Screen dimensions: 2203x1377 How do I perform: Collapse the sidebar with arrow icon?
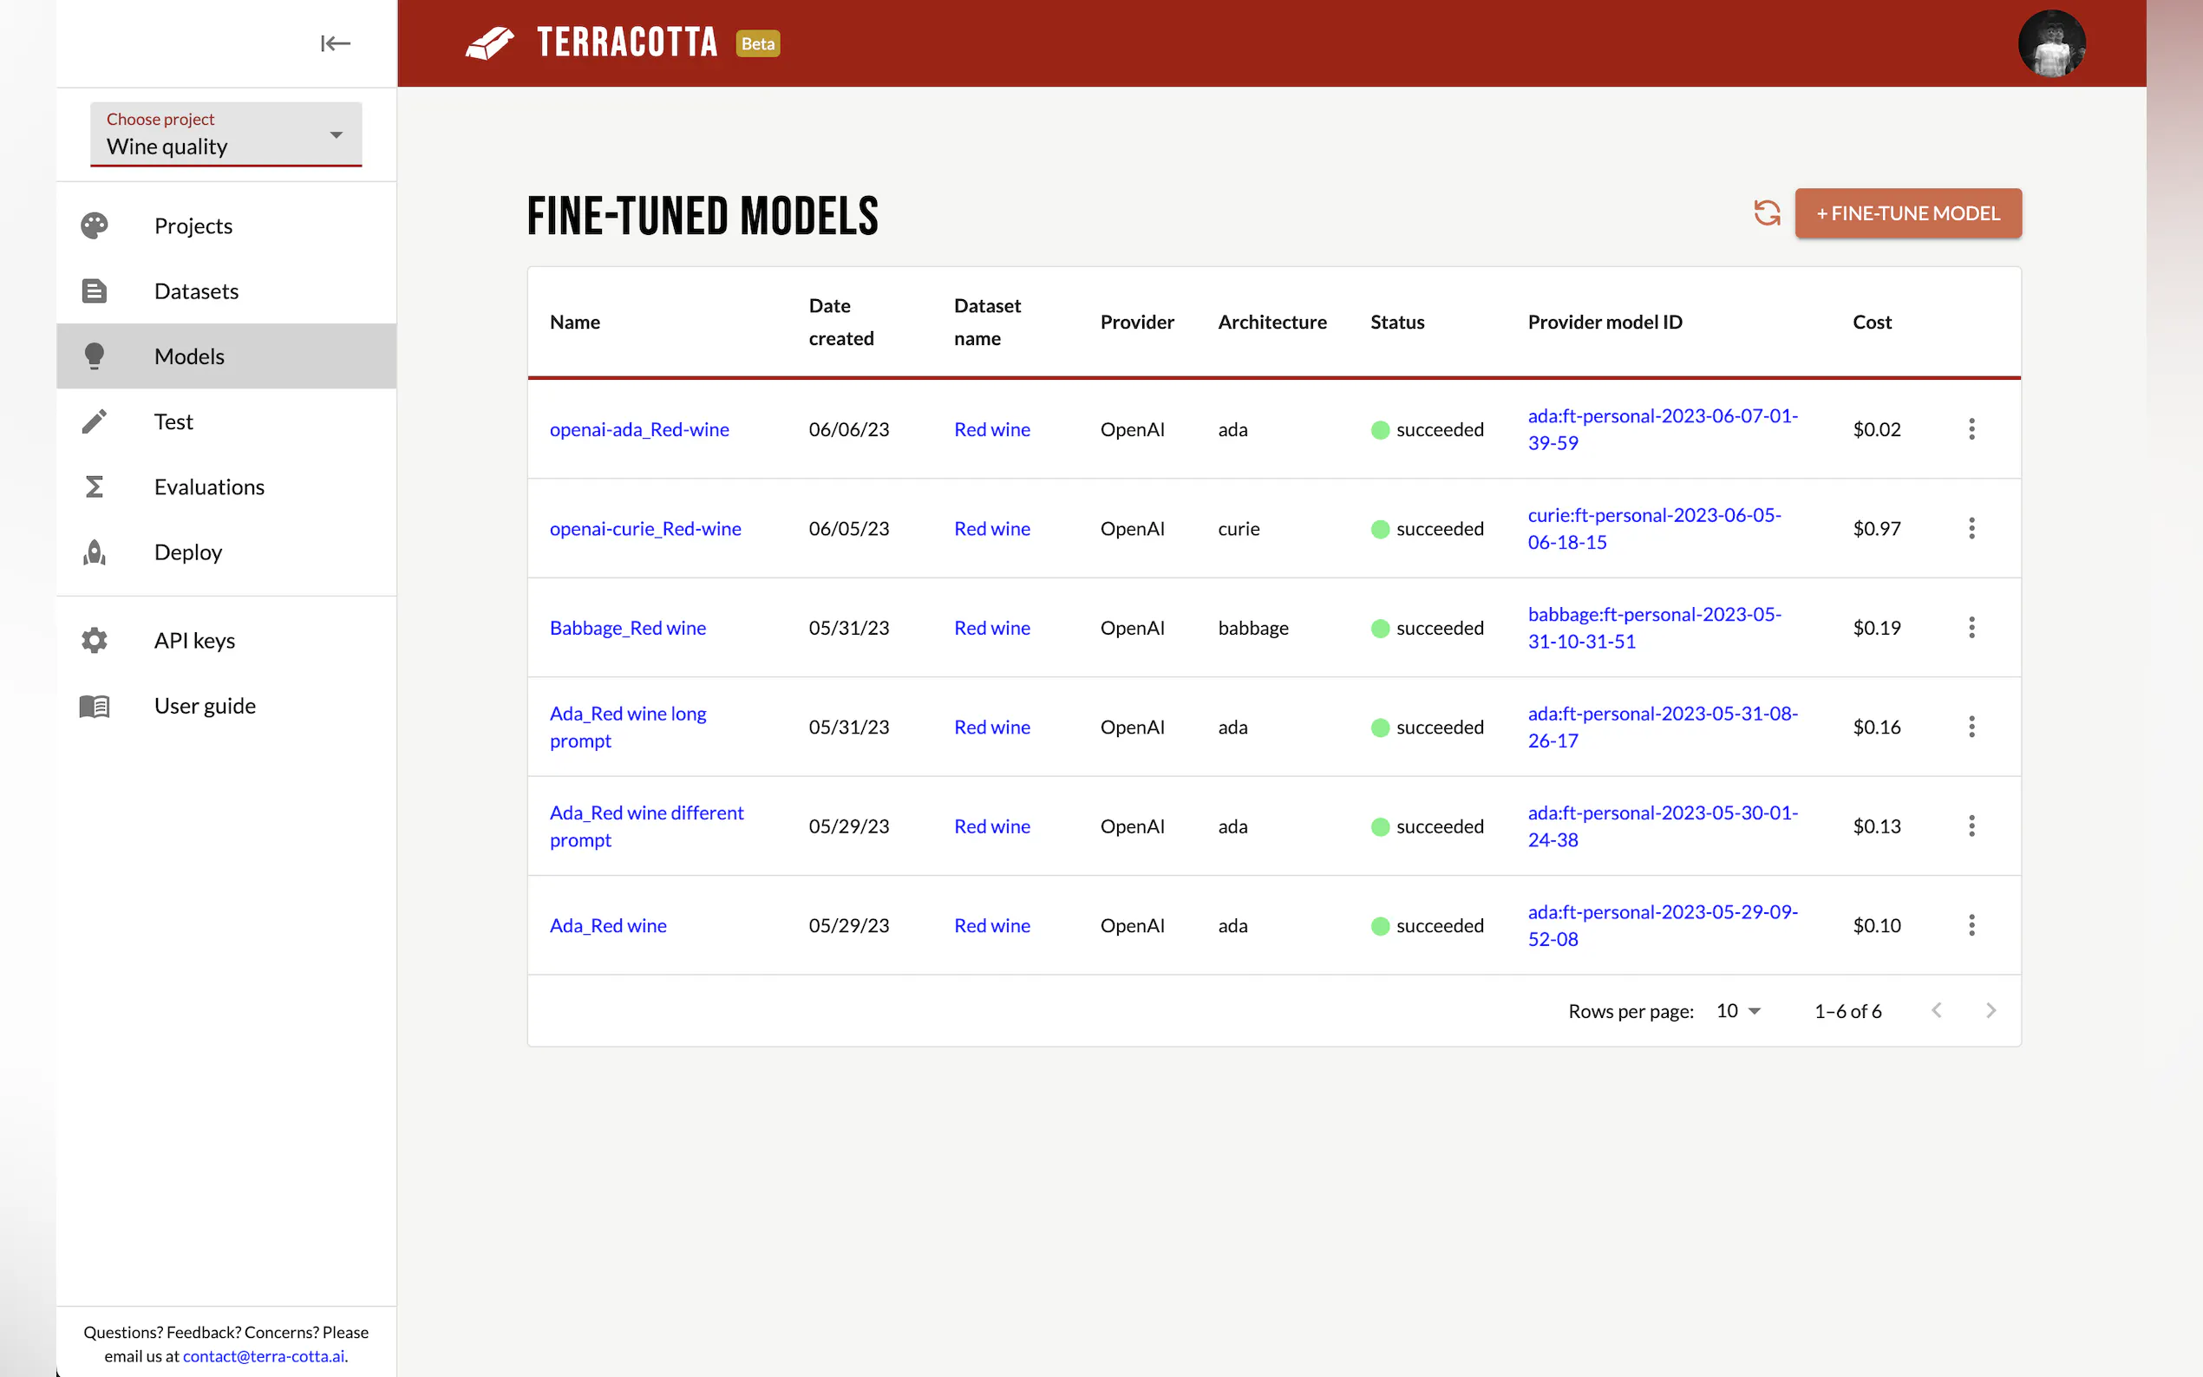[x=335, y=42]
